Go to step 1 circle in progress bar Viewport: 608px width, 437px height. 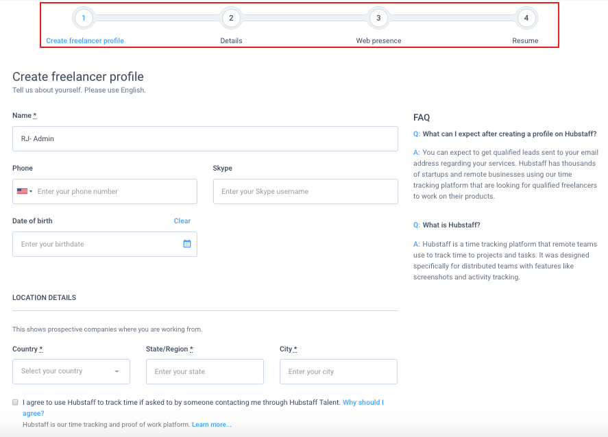coord(84,18)
